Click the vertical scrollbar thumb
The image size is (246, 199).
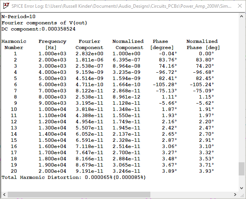click(241, 169)
